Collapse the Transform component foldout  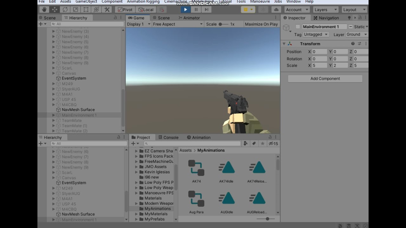(284, 44)
